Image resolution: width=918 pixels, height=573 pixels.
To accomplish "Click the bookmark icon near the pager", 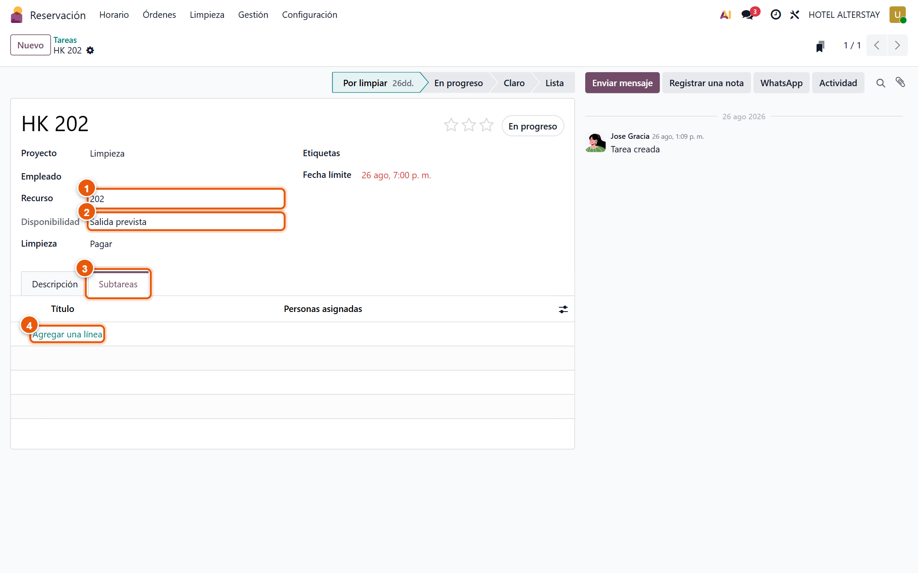I will point(820,46).
